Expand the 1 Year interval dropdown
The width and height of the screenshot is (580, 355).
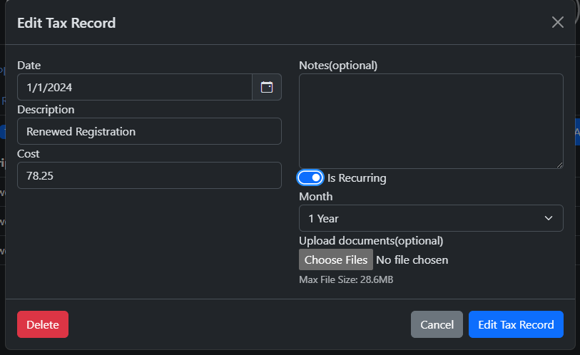coord(430,218)
